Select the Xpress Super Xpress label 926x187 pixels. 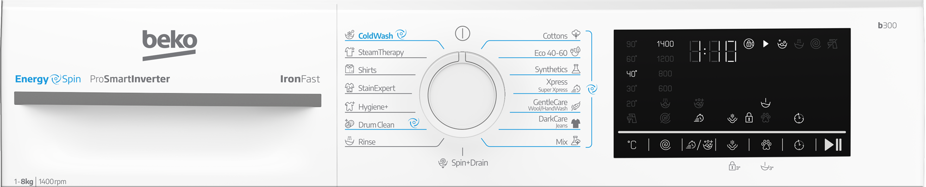click(x=553, y=85)
